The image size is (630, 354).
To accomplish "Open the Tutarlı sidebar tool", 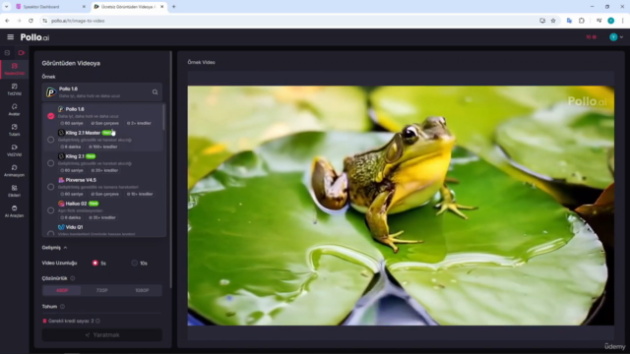I will (15, 130).
